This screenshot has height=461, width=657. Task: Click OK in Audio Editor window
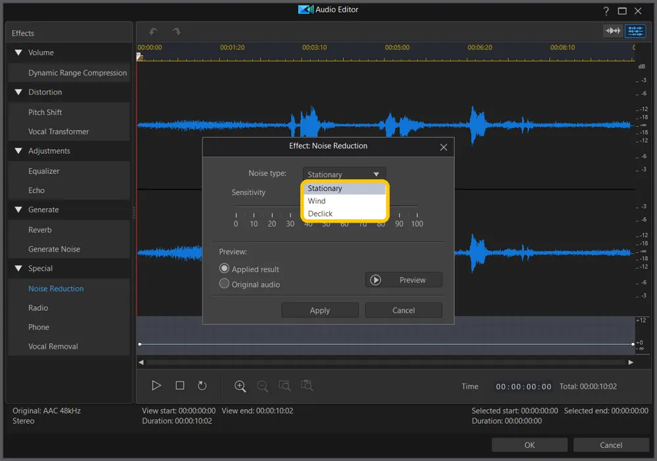[x=529, y=445]
